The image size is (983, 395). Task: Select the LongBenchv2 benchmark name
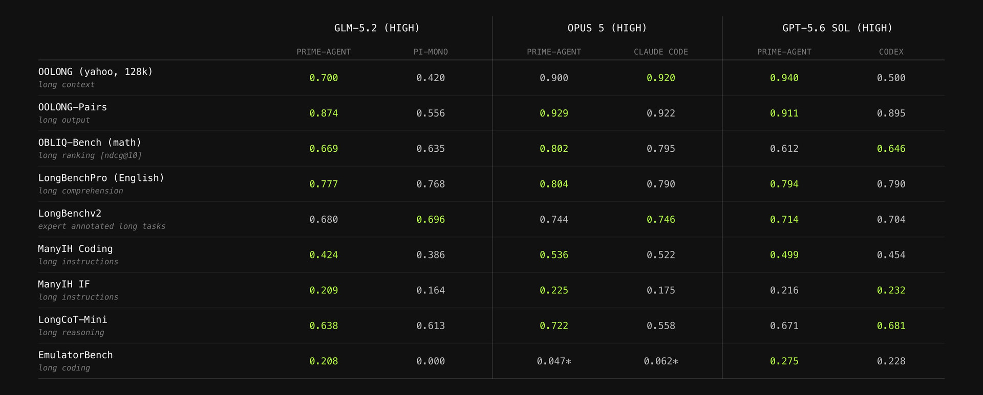point(70,213)
